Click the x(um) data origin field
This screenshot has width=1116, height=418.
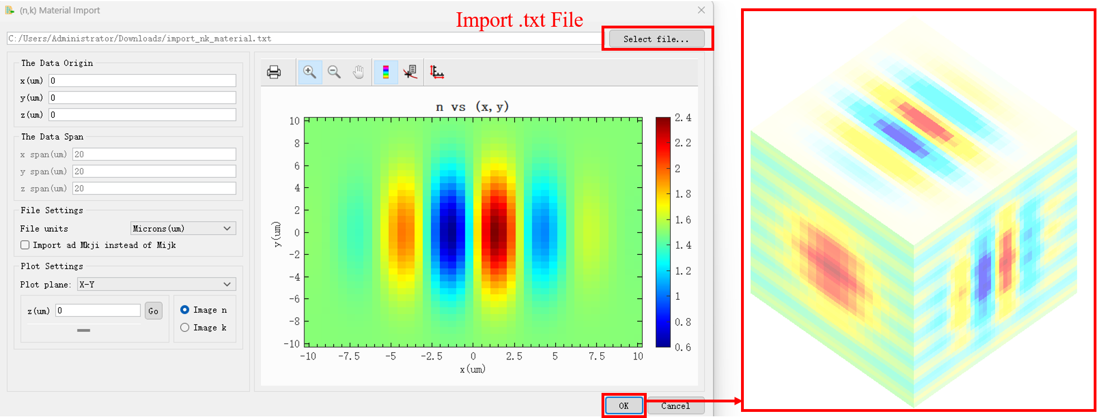tap(142, 81)
